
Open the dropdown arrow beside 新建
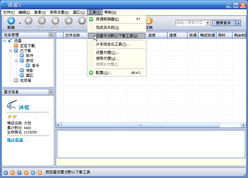point(20,23)
